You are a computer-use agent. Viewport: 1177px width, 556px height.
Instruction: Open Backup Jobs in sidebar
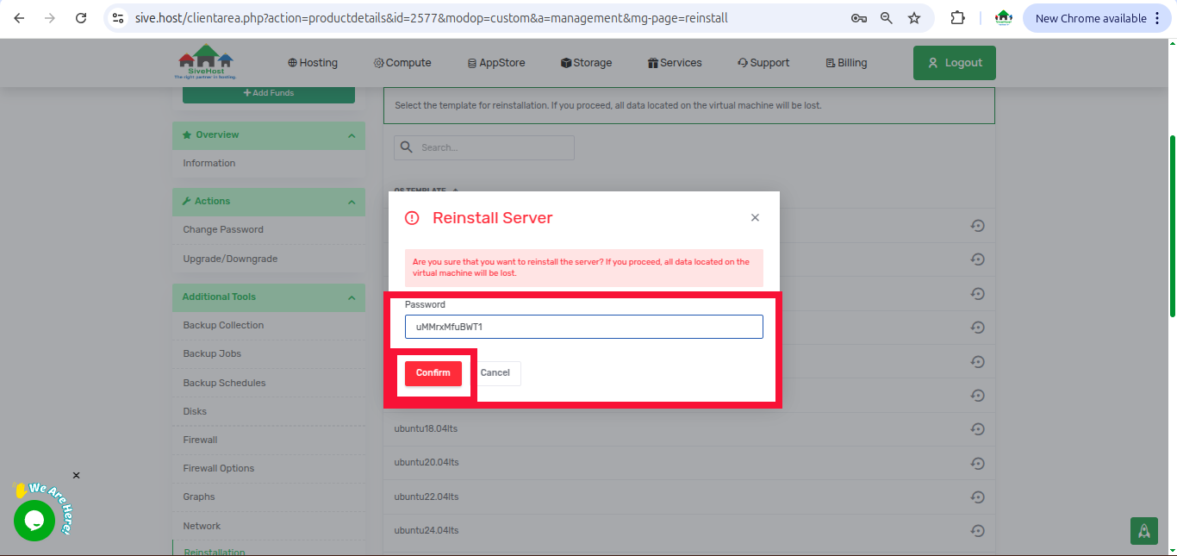tap(212, 353)
